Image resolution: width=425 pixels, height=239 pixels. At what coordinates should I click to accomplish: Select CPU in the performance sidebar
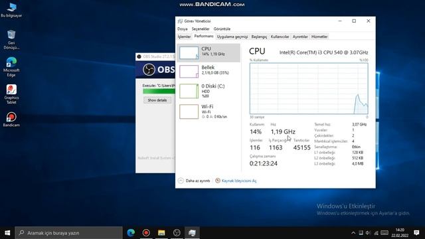[209, 52]
